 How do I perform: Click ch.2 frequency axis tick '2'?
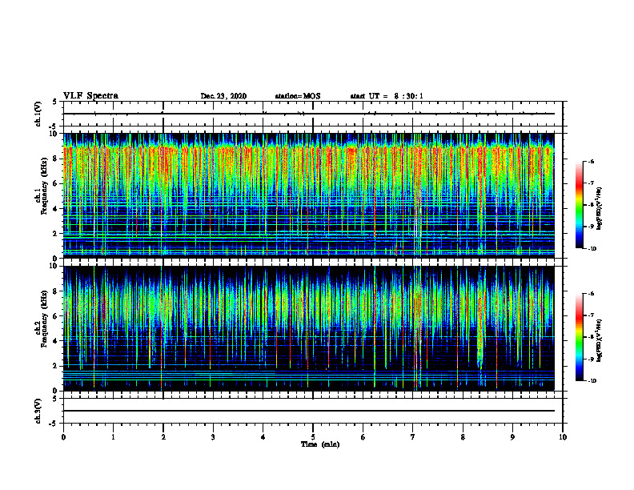[56, 366]
